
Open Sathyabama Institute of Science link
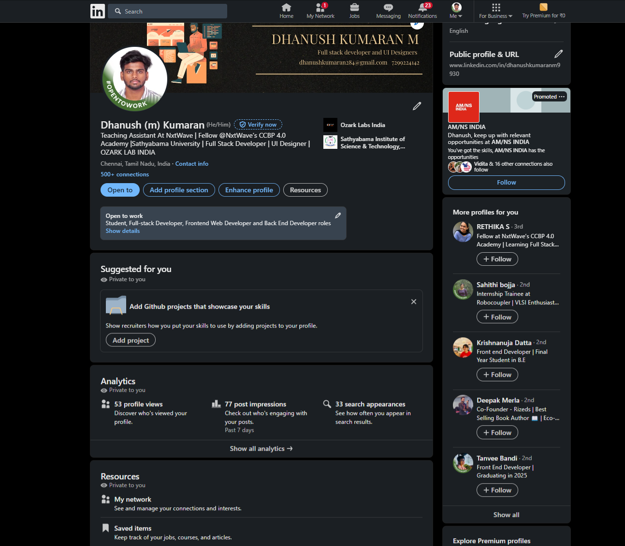(373, 143)
